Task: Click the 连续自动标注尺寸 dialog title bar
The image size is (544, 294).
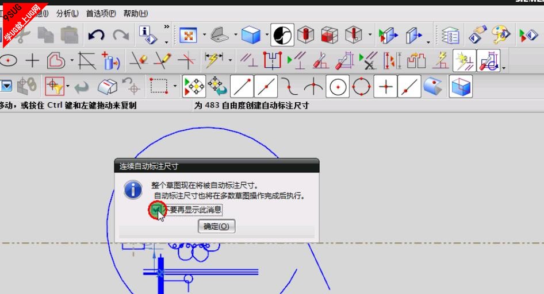Action: 216,166
